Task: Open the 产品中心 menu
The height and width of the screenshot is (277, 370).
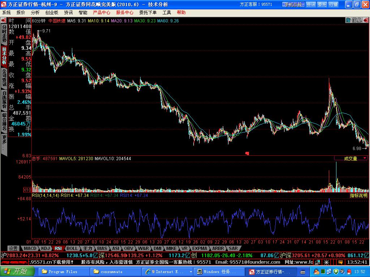Action: pyautogui.click(x=102, y=13)
